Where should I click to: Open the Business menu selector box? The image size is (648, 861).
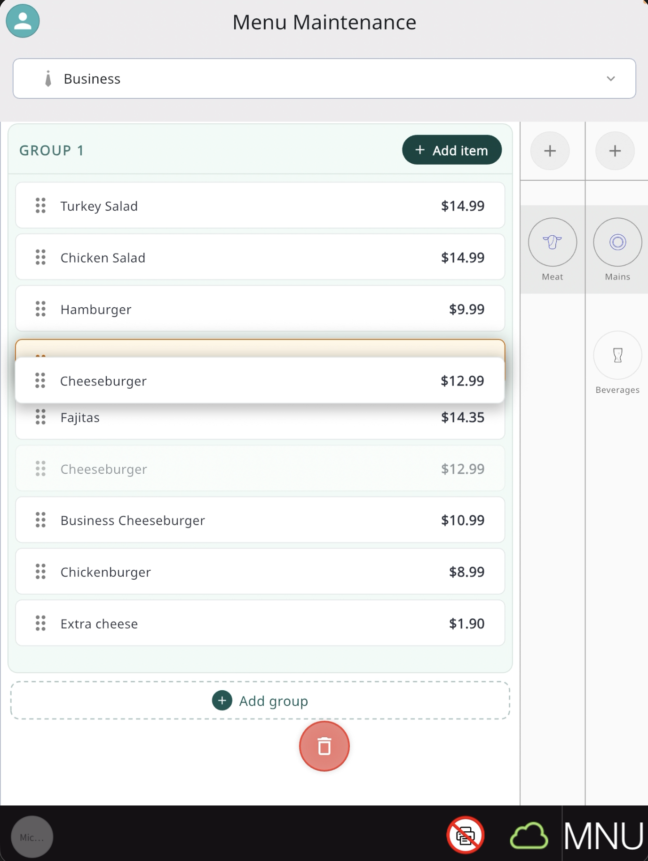pyautogui.click(x=324, y=79)
